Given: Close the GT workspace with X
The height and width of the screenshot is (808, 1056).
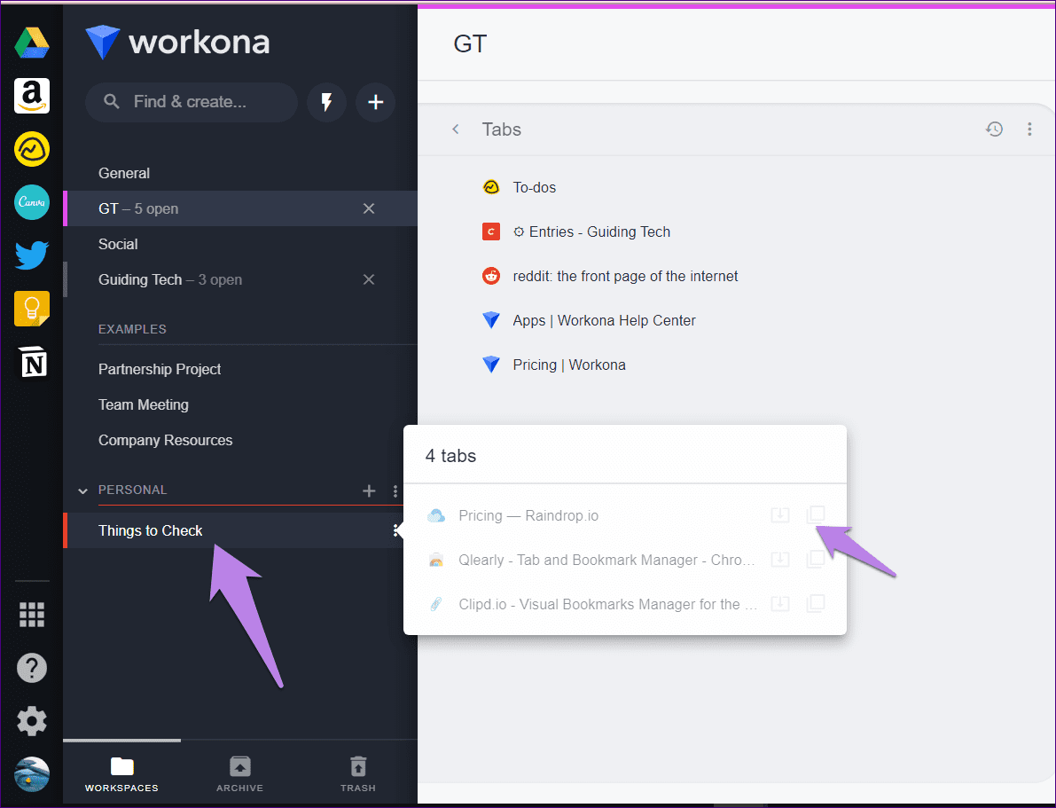Looking at the screenshot, I should (368, 209).
